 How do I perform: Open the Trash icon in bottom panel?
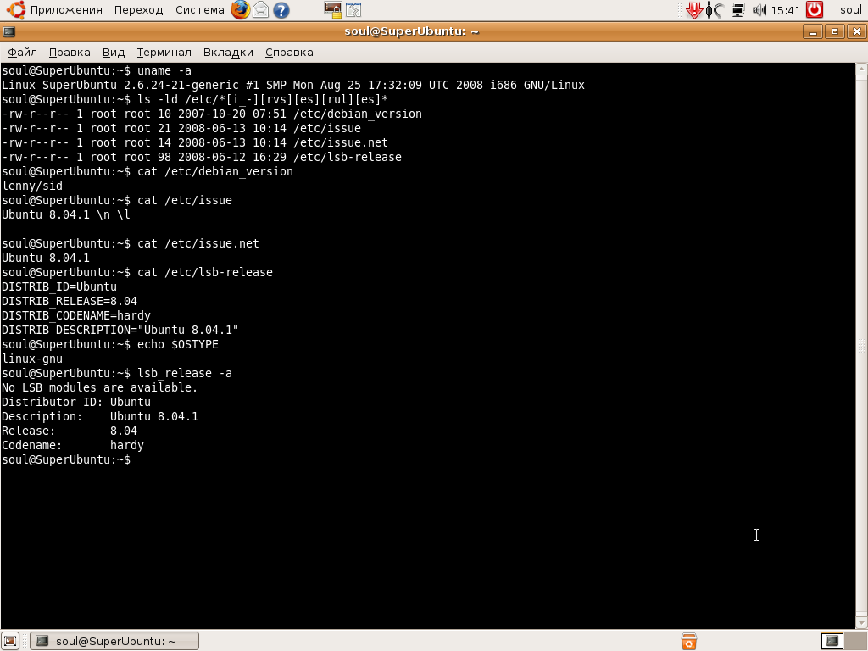(689, 641)
